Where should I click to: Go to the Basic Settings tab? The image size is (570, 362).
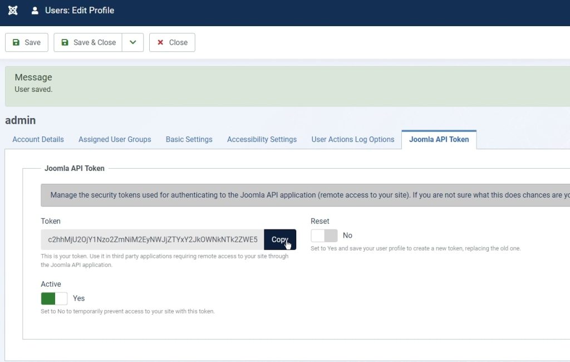189,139
